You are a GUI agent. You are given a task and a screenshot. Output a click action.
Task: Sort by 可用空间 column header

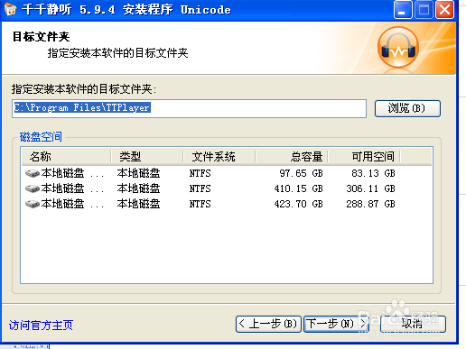(364, 157)
